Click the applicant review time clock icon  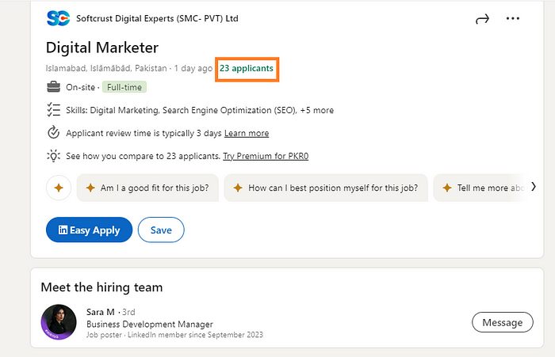pyautogui.click(x=53, y=132)
